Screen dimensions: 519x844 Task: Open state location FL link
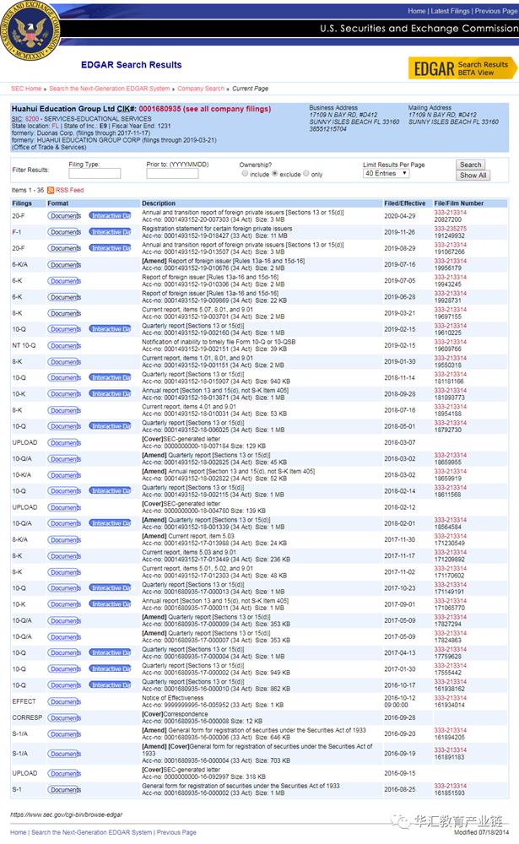56,126
